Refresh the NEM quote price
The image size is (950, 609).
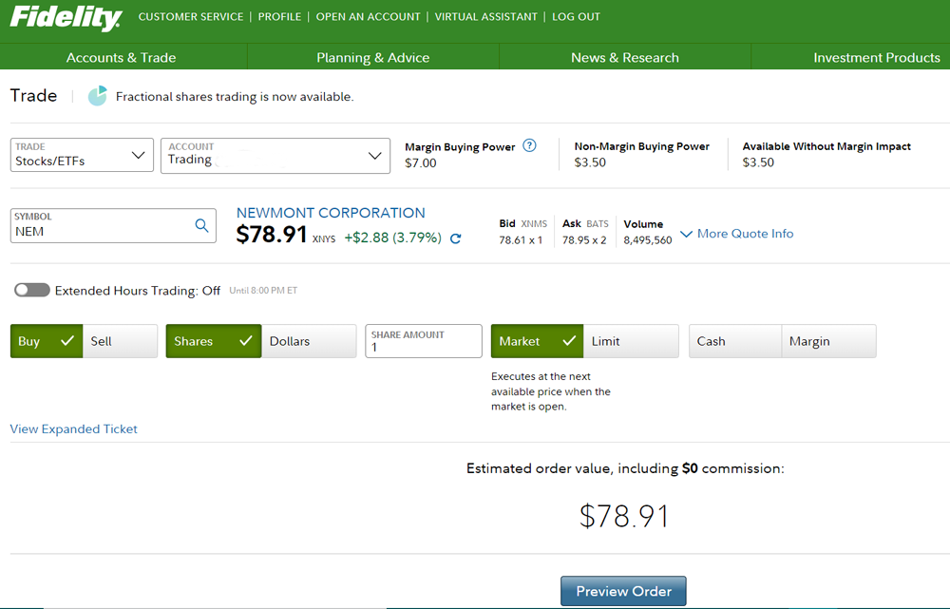coord(455,238)
